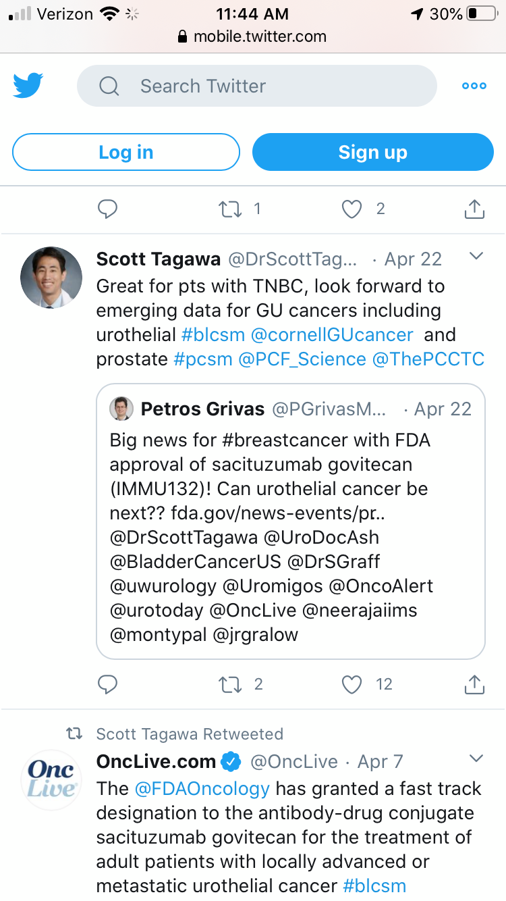The width and height of the screenshot is (506, 901).
Task: Focus the Search Twitter field
Action: 256,86
